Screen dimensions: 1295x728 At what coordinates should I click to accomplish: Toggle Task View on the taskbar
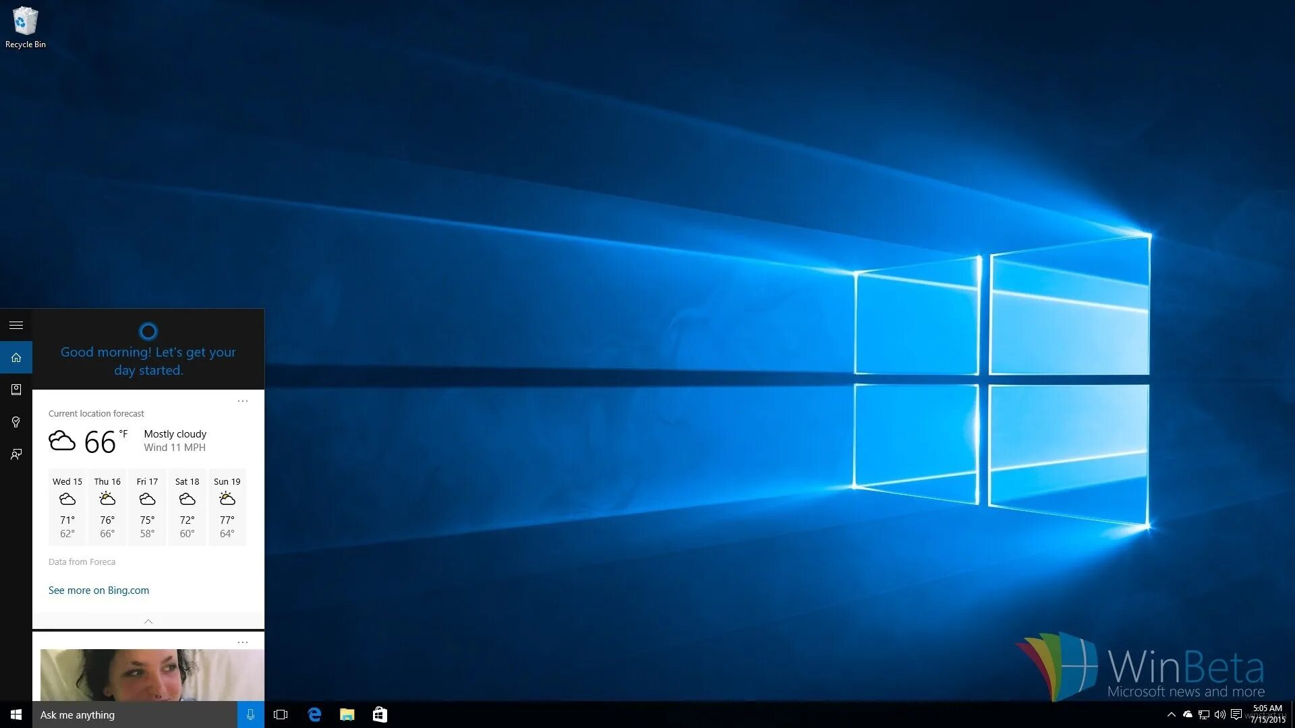coord(281,714)
